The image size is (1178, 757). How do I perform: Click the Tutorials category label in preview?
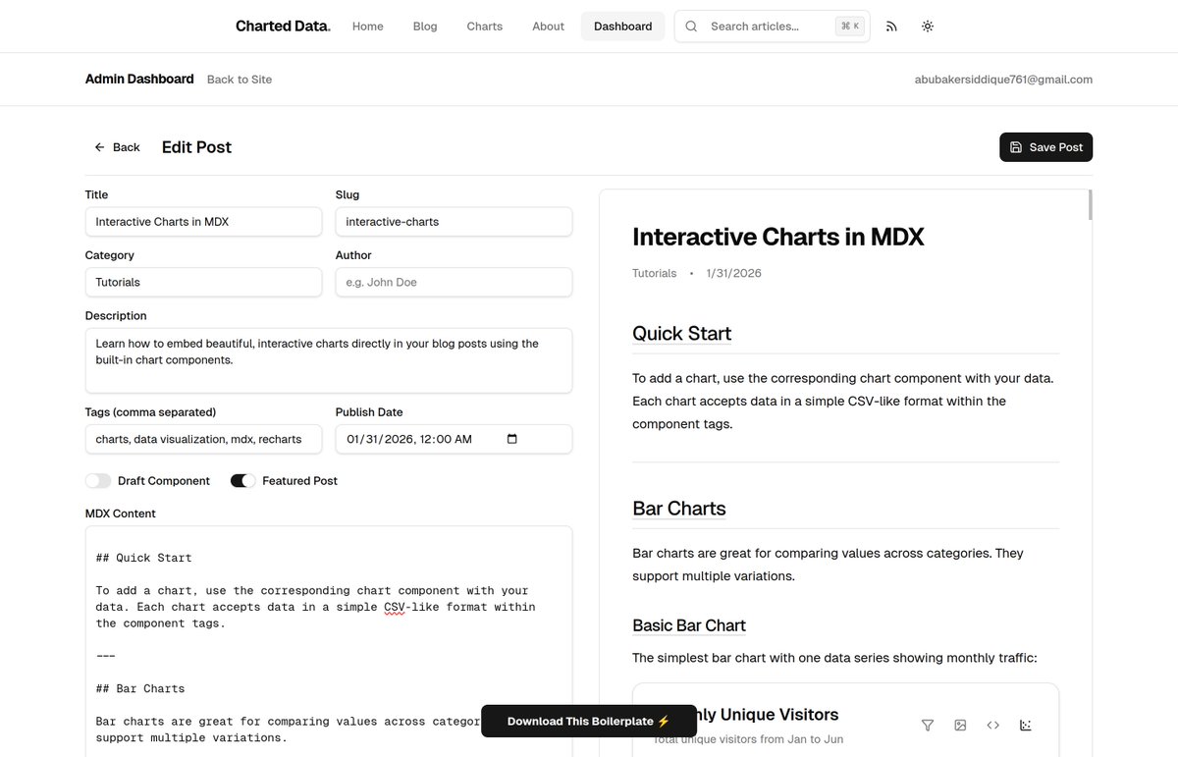click(x=655, y=273)
